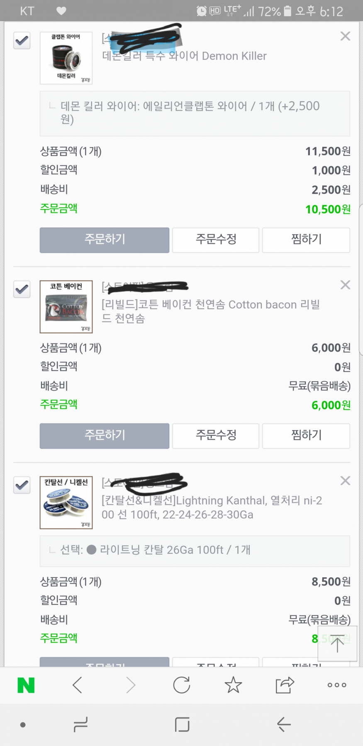Tap 찜하기 for the Cotton Bacon item
Viewport: 363px width, 746px height.
pyautogui.click(x=306, y=435)
